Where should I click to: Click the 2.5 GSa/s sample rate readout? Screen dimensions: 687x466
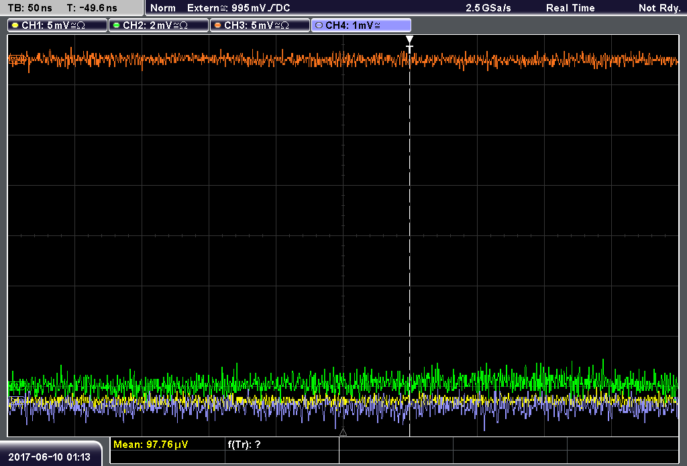[488, 8]
